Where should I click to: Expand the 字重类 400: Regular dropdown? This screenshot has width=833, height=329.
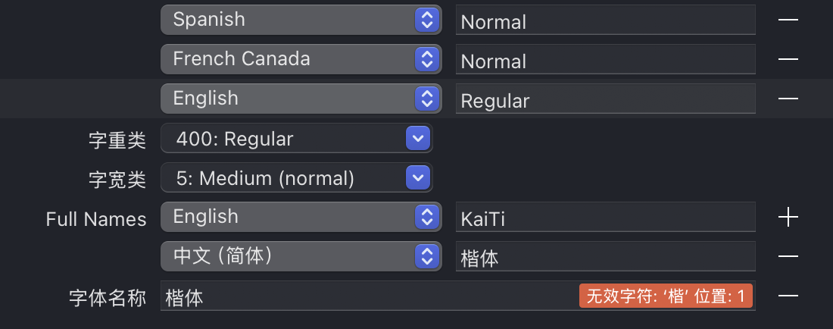click(296, 139)
